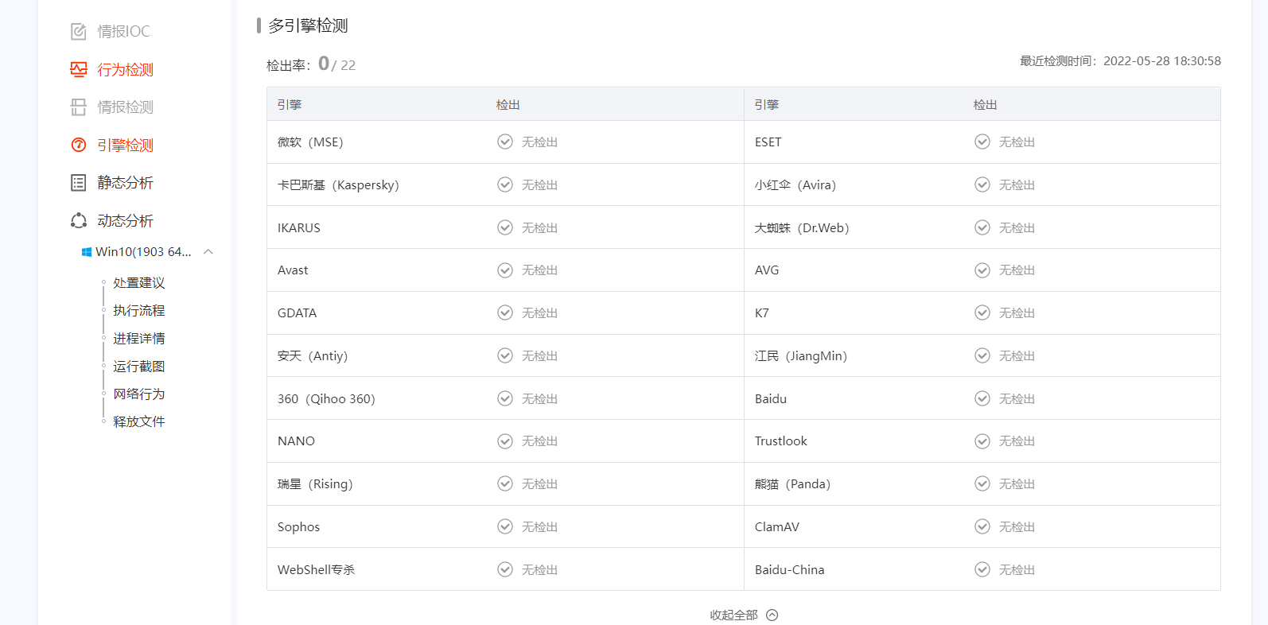
Task: Click the 360 (Qihoo 360) engine name
Action: [x=326, y=399]
